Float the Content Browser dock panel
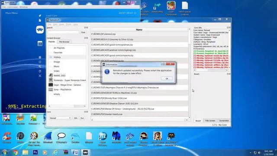Image resolution: width=277 pixels, height=156 pixels. point(85,38)
